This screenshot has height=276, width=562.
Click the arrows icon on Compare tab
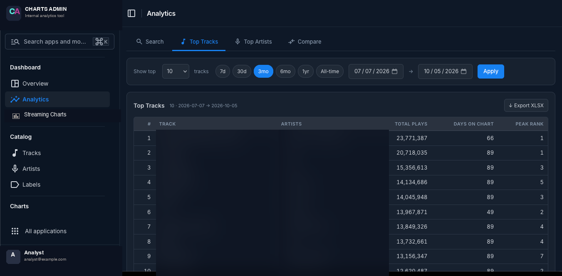(291, 42)
